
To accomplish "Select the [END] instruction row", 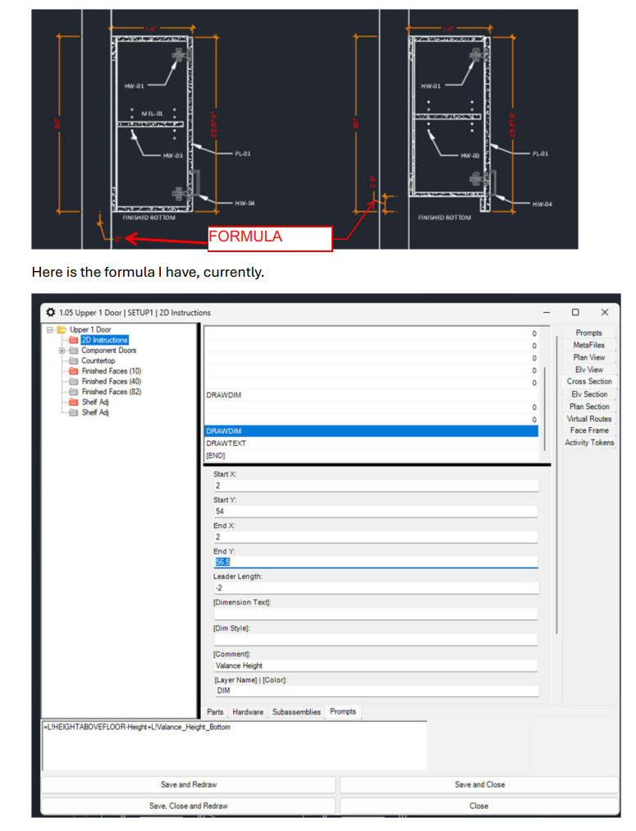I will 371,456.
